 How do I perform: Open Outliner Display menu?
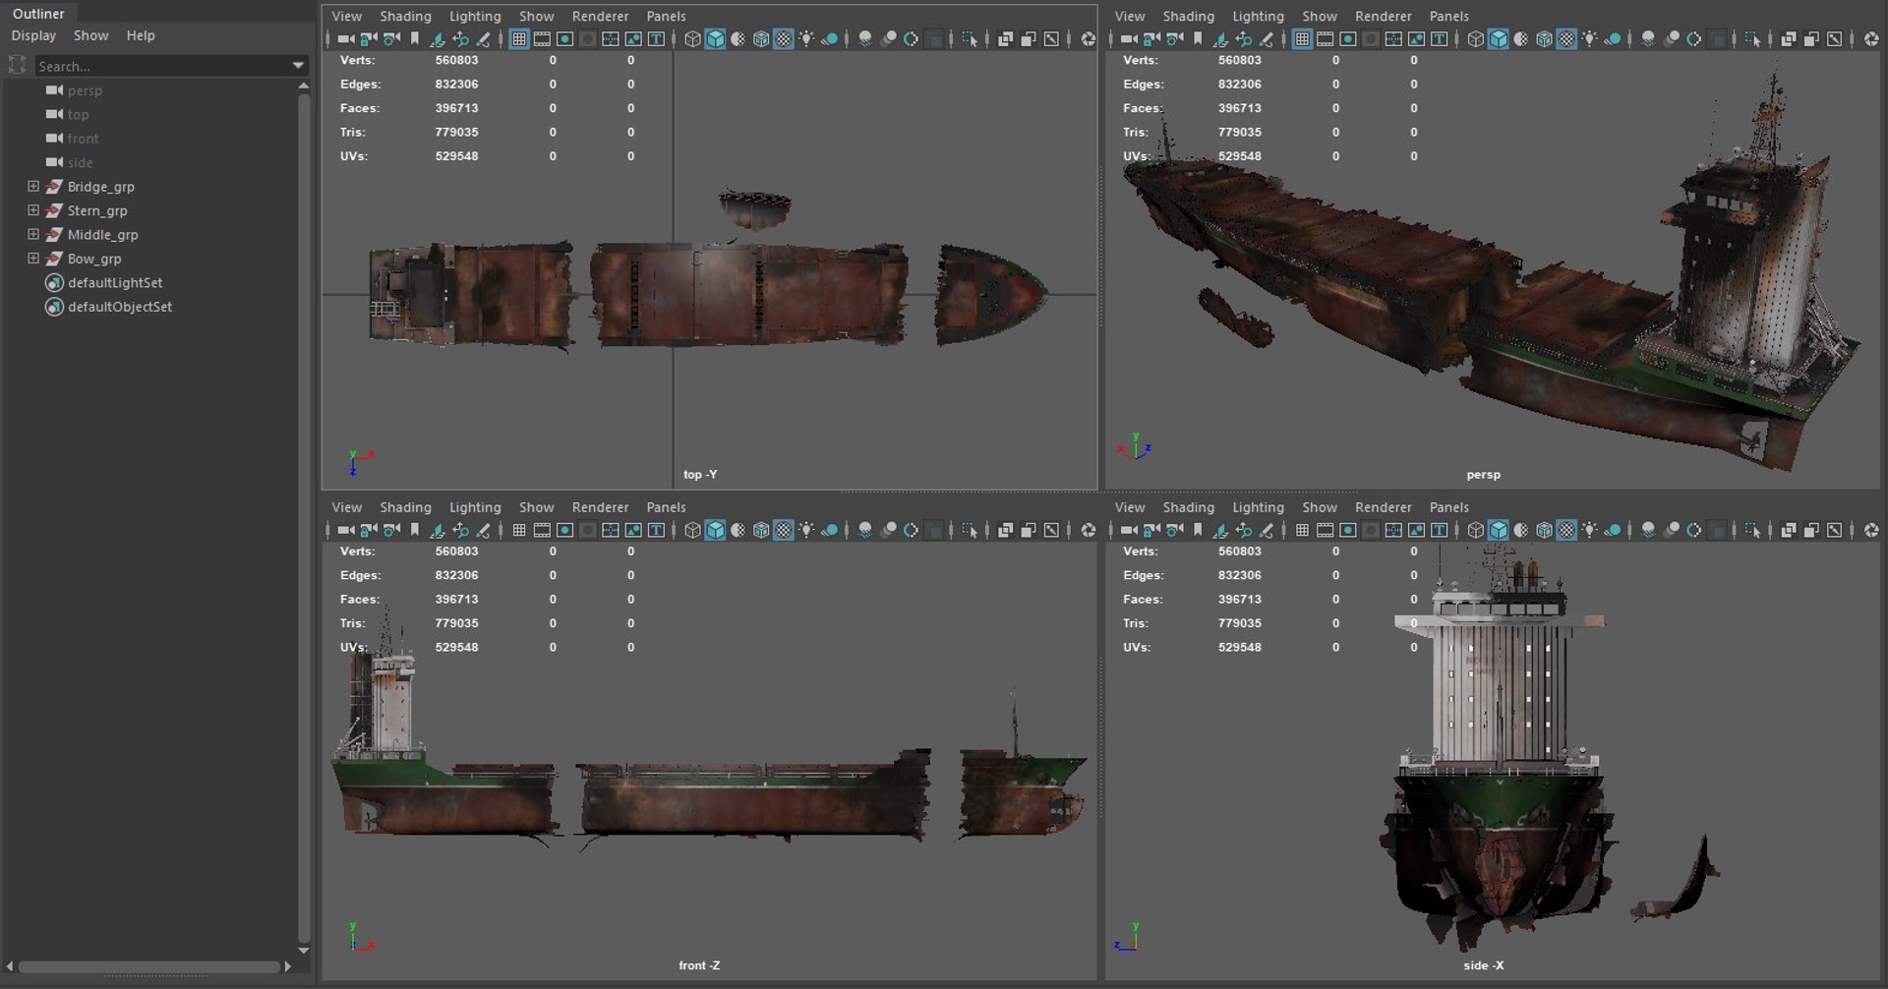click(33, 35)
